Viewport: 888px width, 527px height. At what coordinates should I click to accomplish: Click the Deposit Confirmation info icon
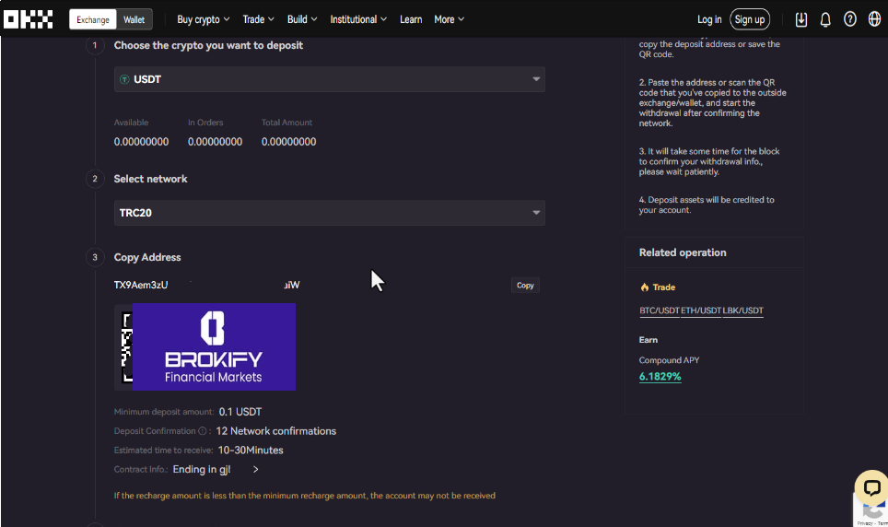click(x=203, y=431)
